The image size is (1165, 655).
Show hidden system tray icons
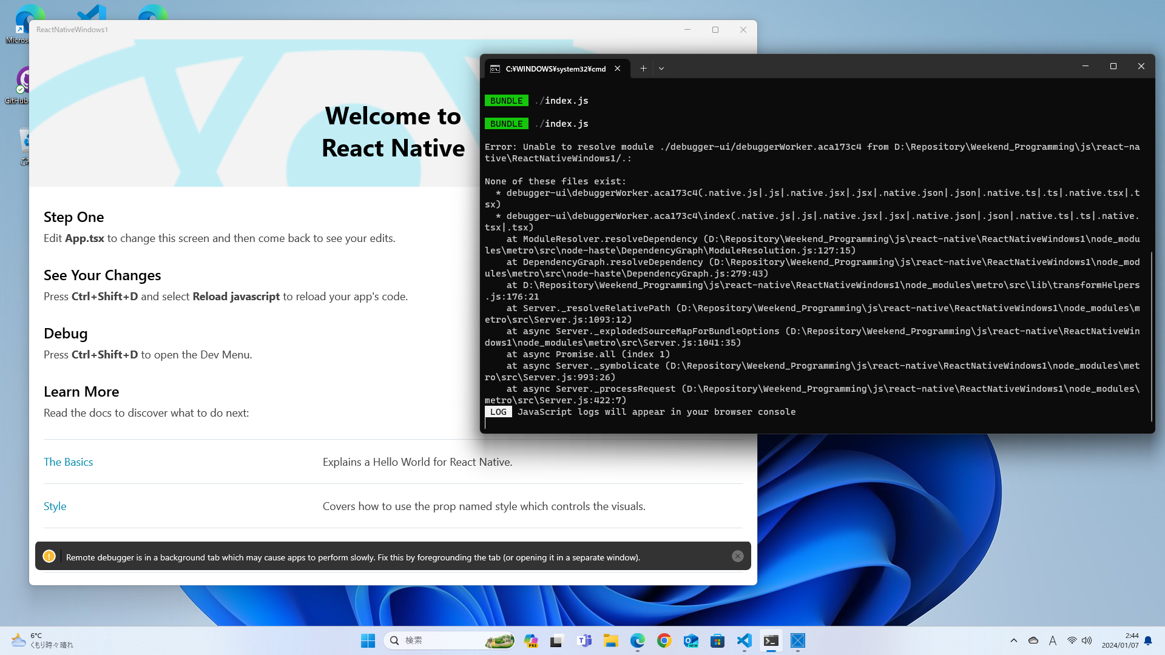point(1014,640)
